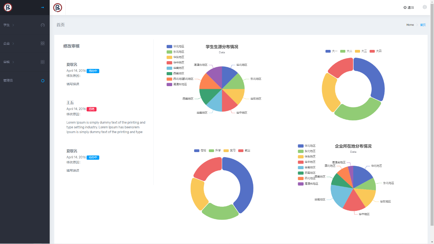Open the 管理员 menu item
434x244 pixels.
coord(8,80)
